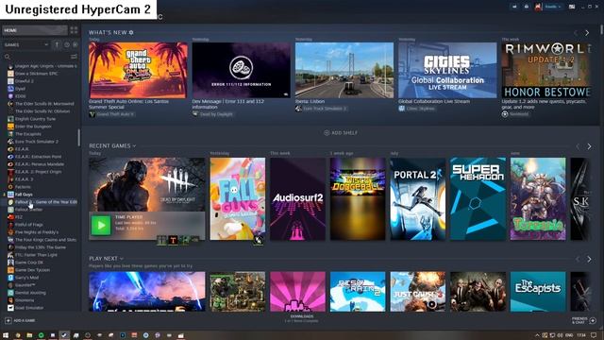Open the announcements icon at far top-right left
604x340 pixels.
[x=514, y=7]
